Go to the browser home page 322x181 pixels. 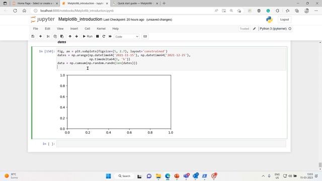24,11
